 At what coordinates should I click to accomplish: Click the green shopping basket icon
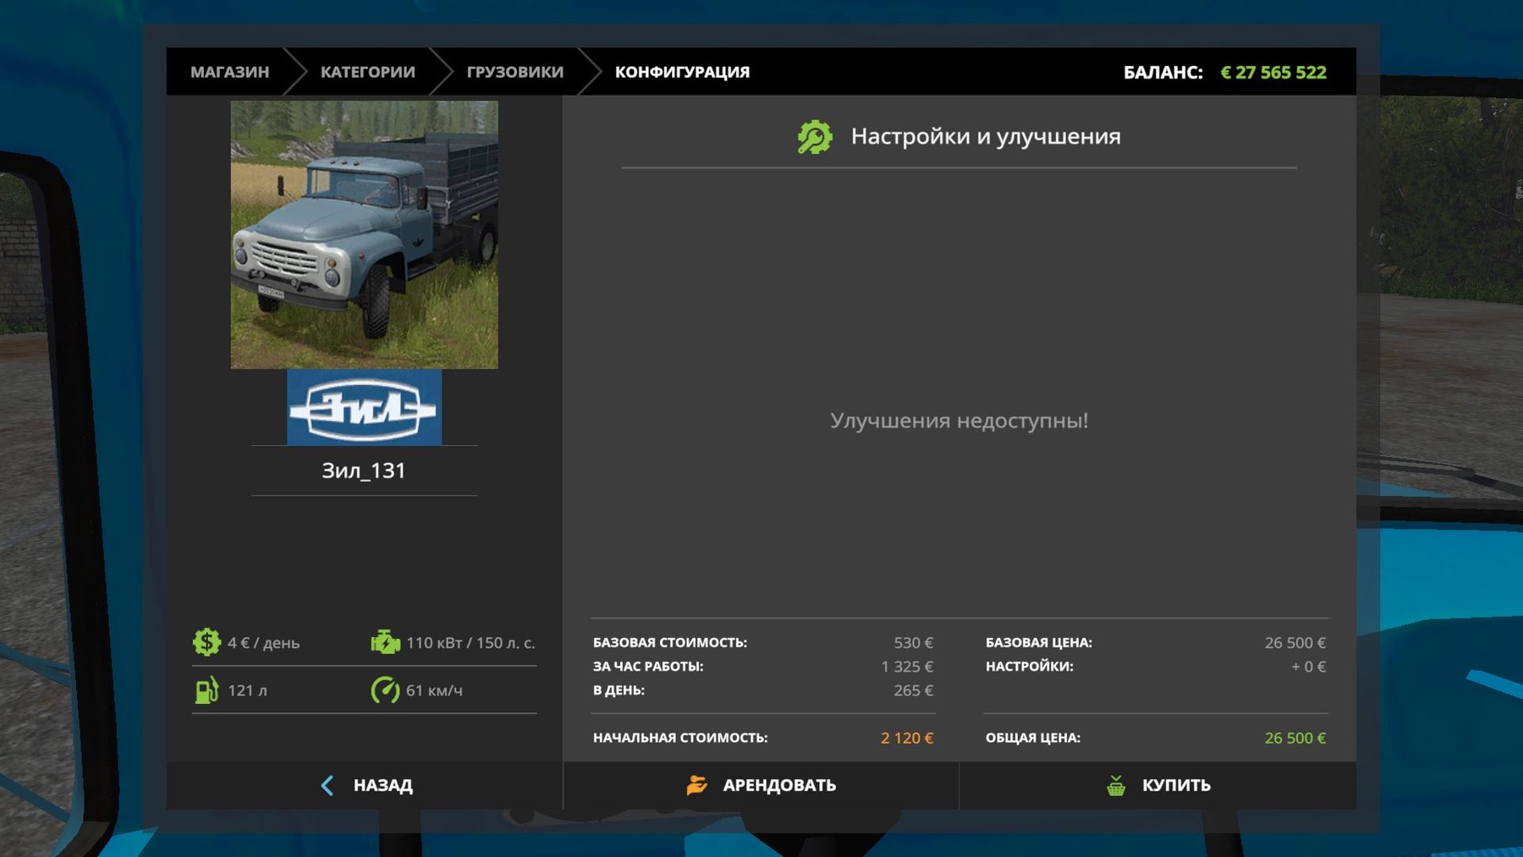click(x=1116, y=785)
